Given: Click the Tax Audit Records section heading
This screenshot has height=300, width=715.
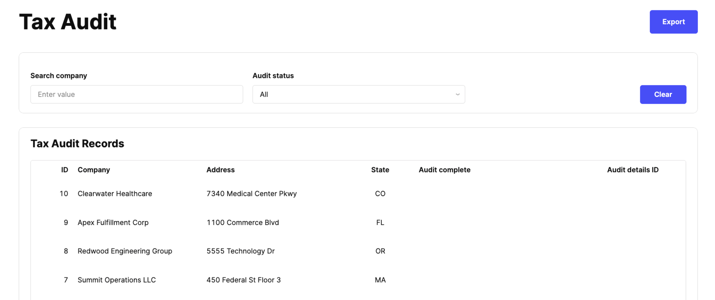Looking at the screenshot, I should [x=77, y=143].
